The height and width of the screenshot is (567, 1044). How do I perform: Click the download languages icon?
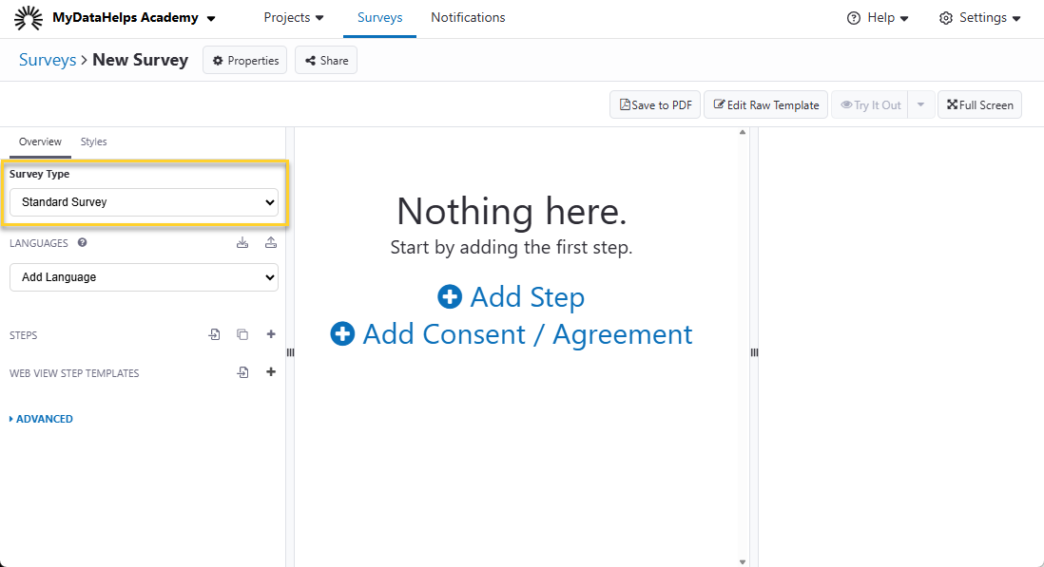[x=242, y=243]
